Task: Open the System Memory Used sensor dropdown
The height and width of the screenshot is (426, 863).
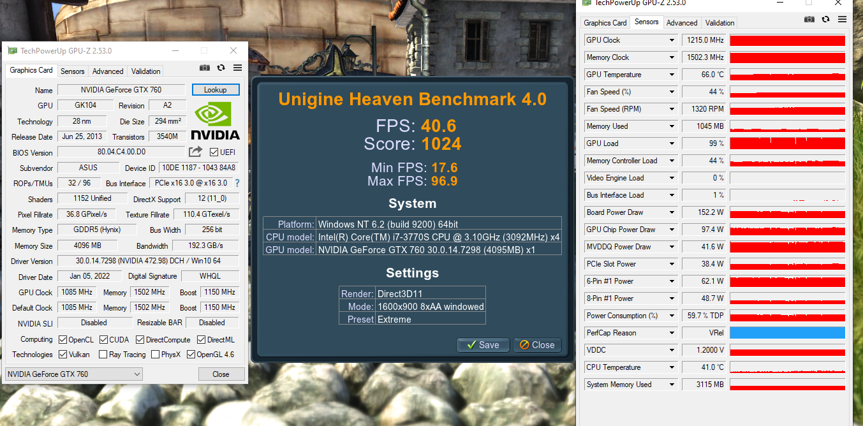Action: tap(672, 385)
